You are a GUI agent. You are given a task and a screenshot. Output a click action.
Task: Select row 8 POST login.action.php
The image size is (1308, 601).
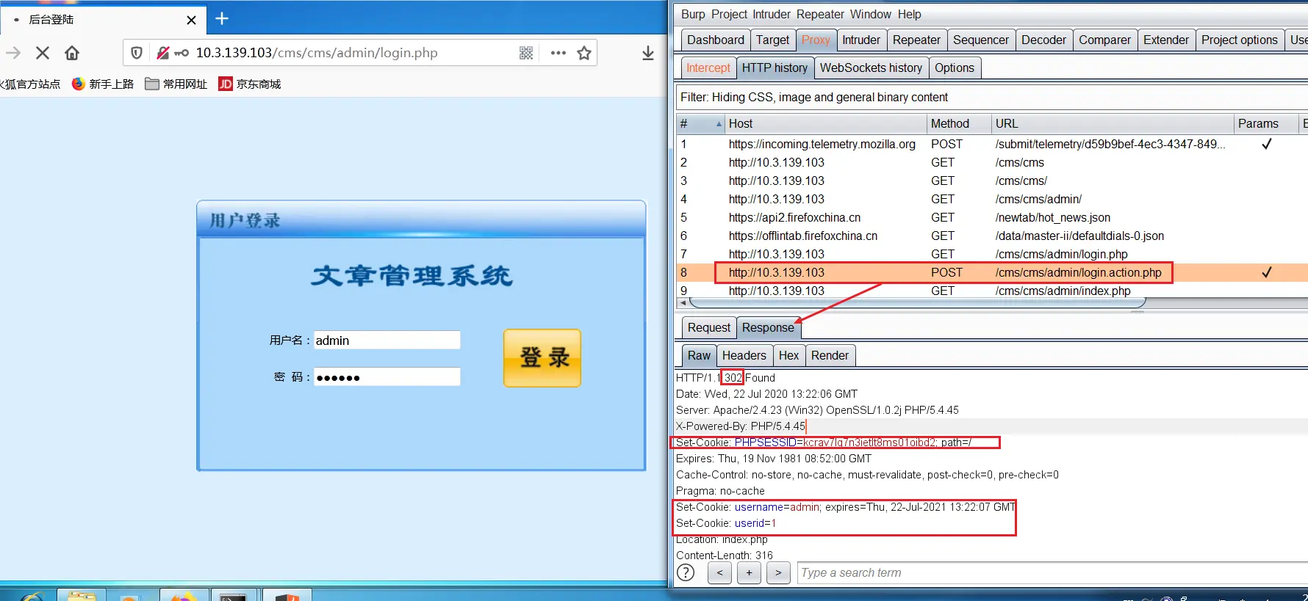pyautogui.click(x=992, y=272)
